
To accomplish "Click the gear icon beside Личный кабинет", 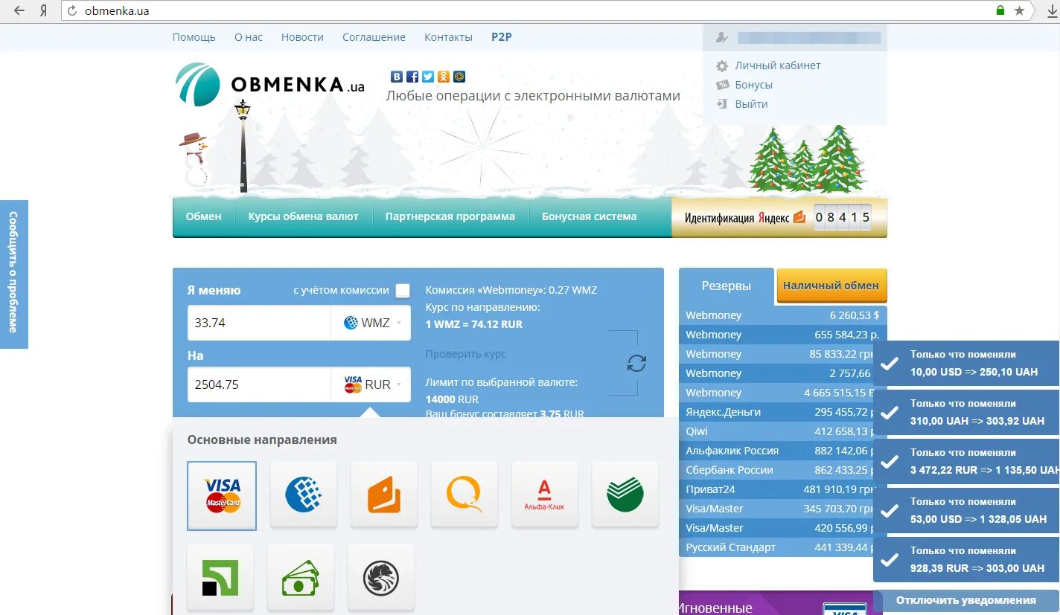I will click(721, 65).
